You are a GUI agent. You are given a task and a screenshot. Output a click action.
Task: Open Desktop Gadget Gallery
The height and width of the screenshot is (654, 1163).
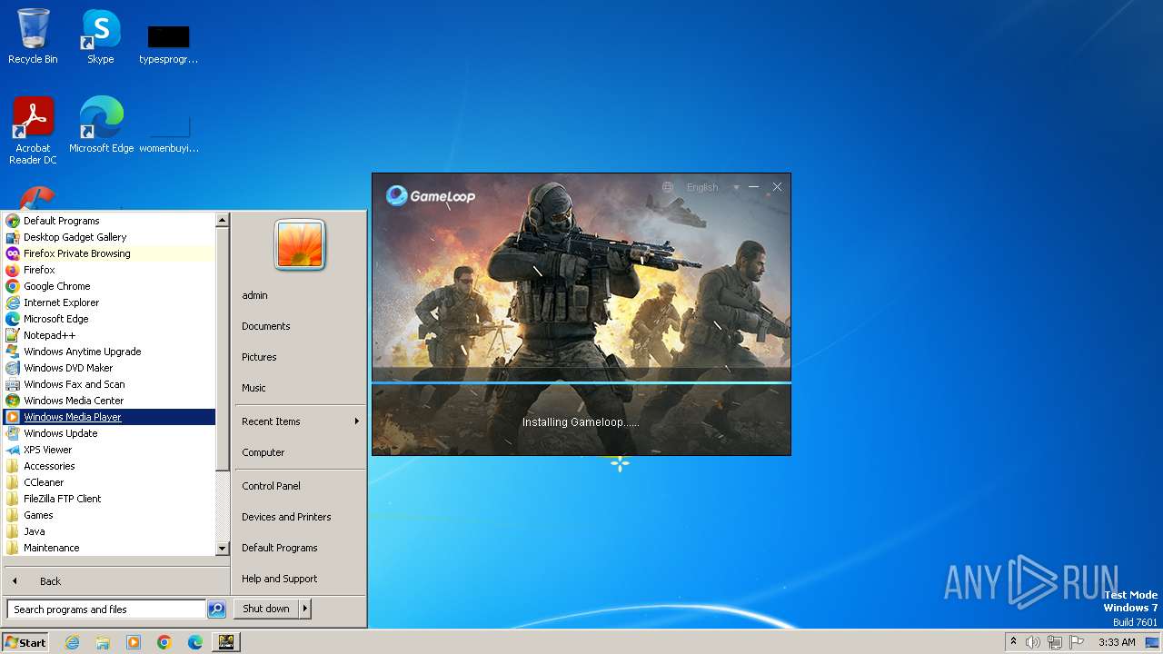click(x=109, y=237)
